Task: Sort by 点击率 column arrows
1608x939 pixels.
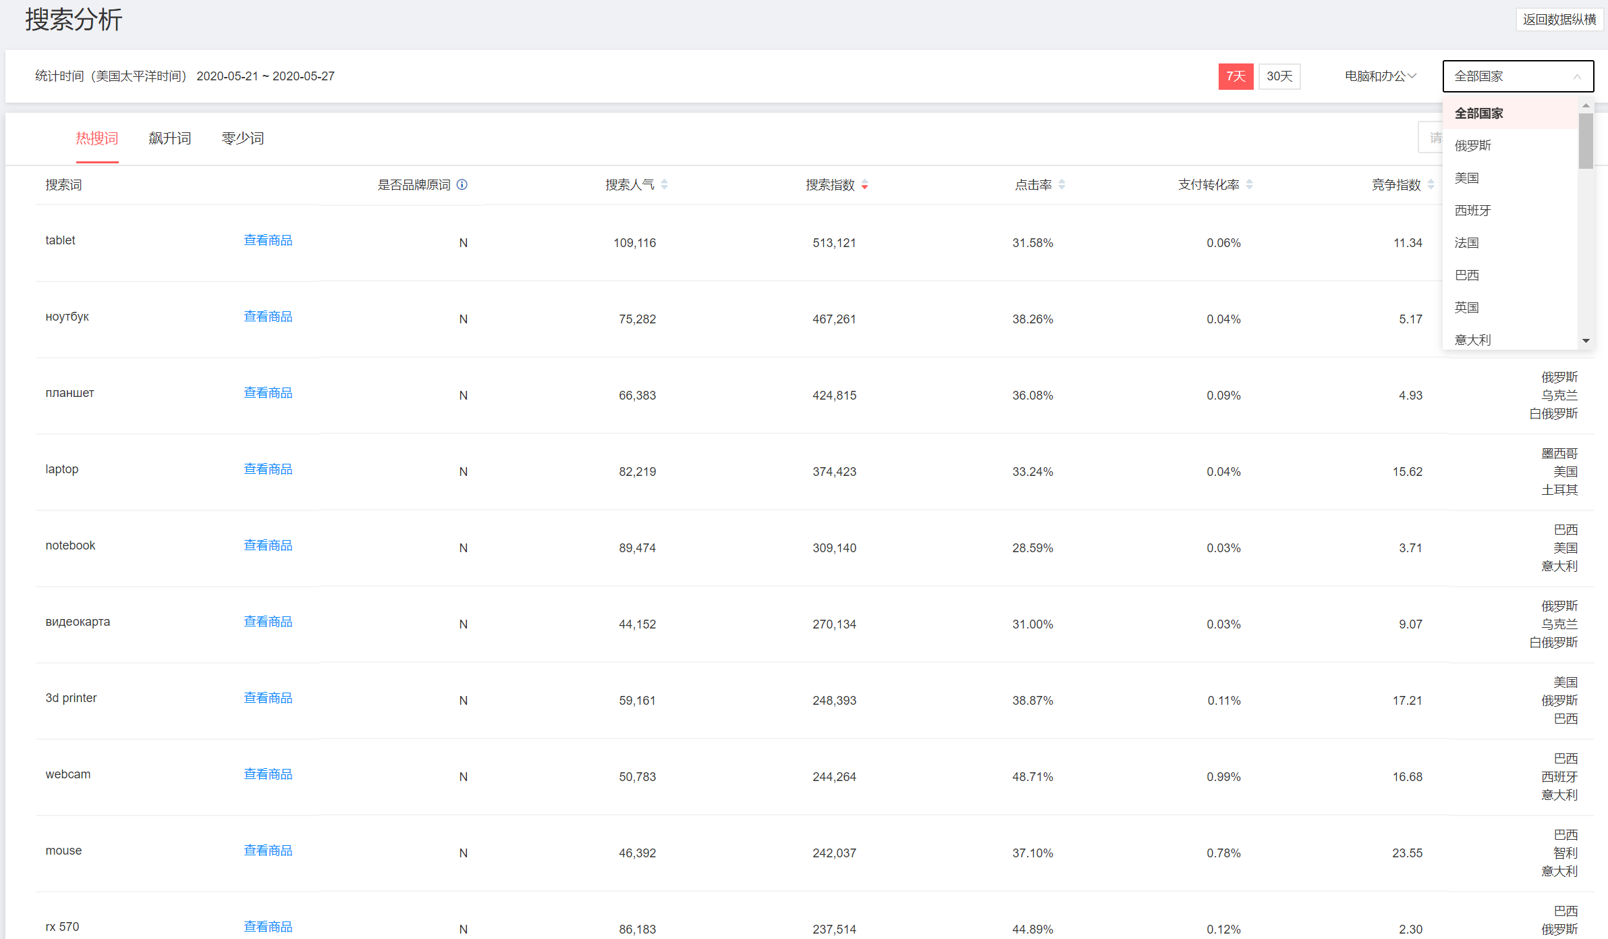Action: [1062, 184]
